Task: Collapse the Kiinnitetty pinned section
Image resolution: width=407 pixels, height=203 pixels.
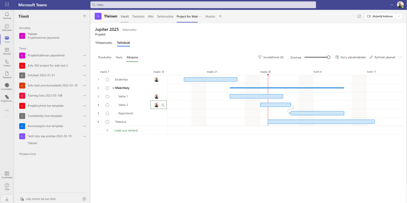Action: point(25,28)
